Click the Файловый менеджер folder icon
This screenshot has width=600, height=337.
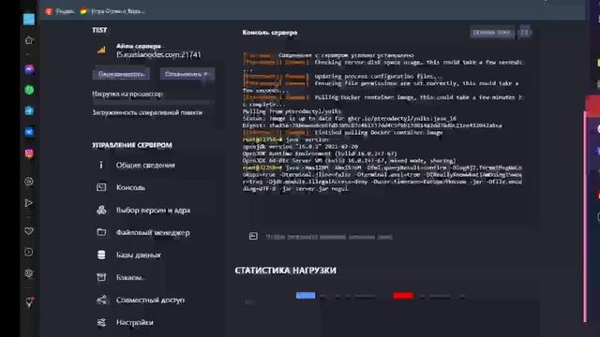101,232
